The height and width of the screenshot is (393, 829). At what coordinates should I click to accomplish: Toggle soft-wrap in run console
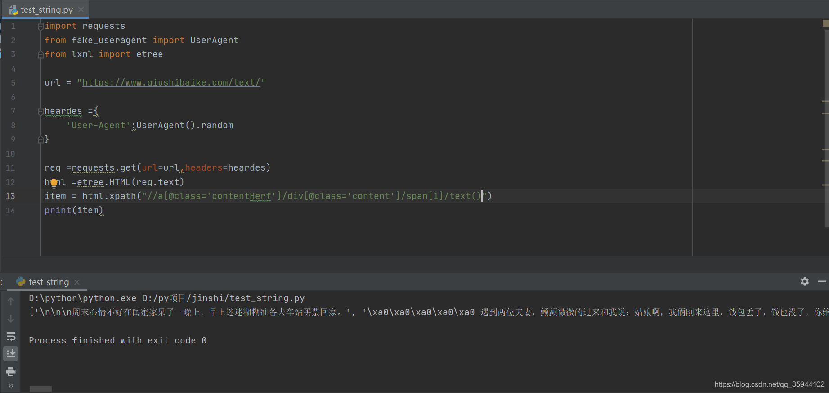pos(11,336)
